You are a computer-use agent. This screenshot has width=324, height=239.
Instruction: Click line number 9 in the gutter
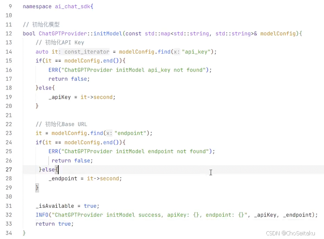(x=10, y=6)
